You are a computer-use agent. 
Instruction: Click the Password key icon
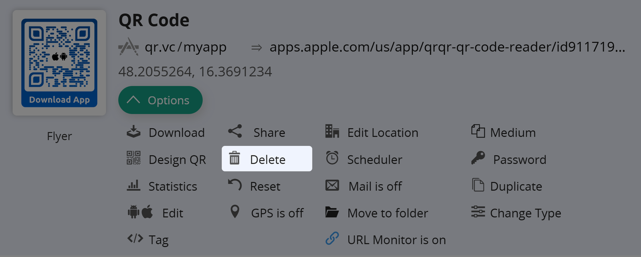(478, 158)
